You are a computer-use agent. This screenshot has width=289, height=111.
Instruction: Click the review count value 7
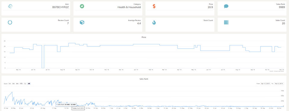68,23
